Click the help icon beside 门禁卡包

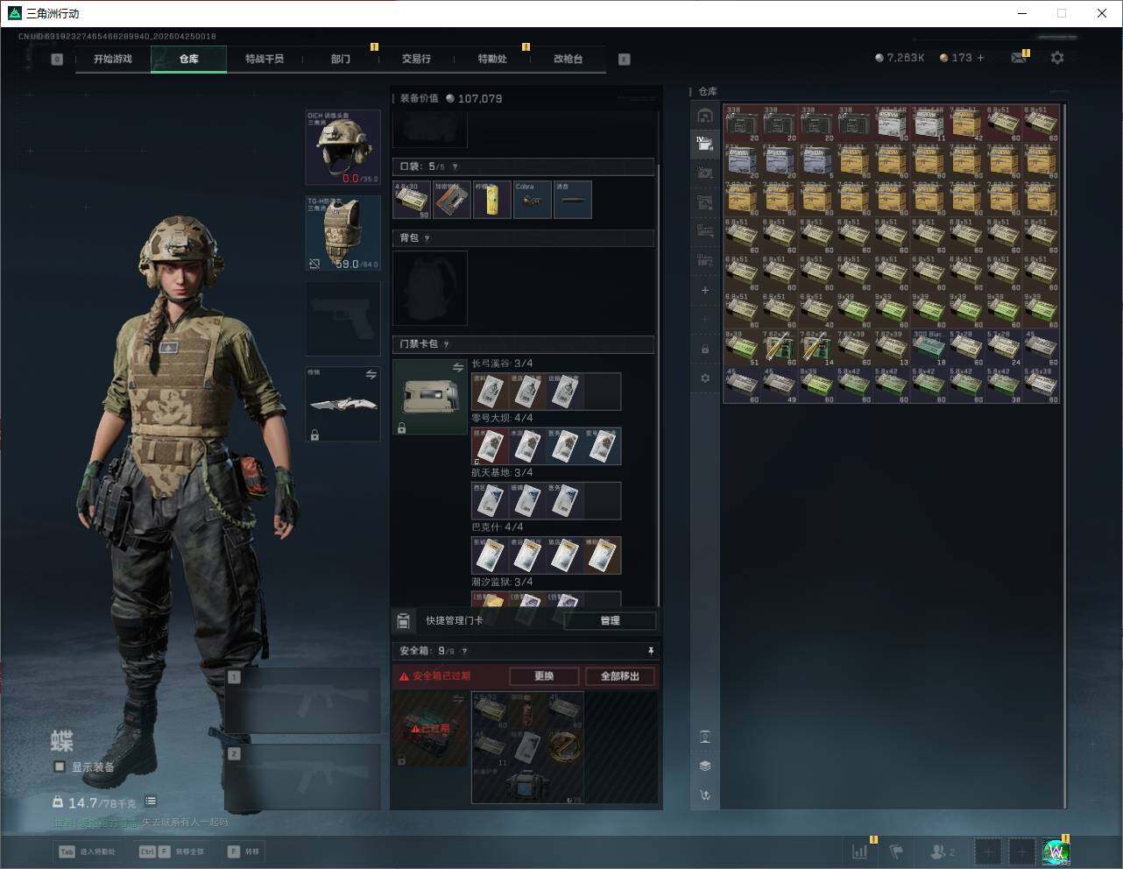point(446,344)
